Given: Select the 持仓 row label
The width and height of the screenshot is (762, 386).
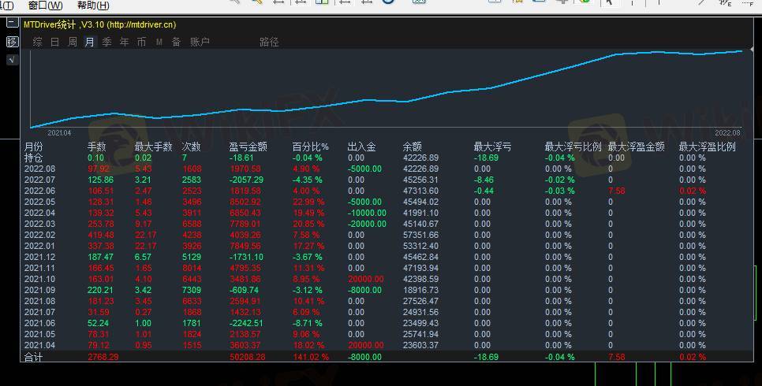Looking at the screenshot, I should click(x=34, y=158).
